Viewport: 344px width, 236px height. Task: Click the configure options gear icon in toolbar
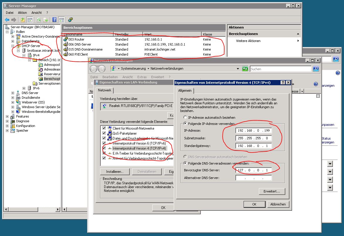coord(70,20)
